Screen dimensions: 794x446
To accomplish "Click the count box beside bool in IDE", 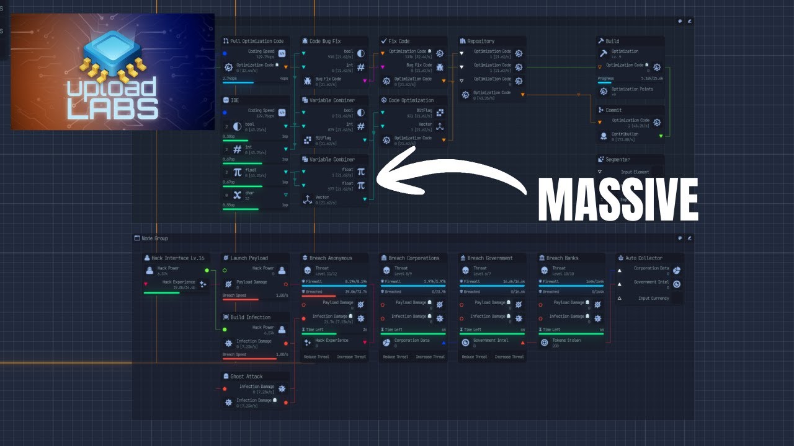I will coord(226,126).
